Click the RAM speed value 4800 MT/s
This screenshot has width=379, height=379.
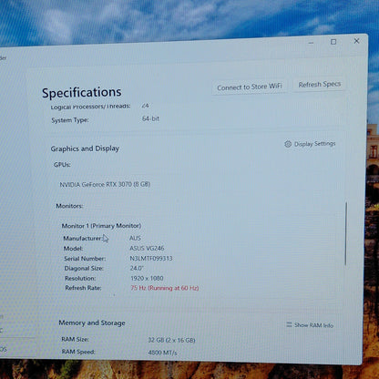click(162, 353)
